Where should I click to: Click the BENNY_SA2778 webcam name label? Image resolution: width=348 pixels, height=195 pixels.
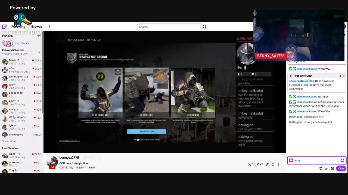271,56
